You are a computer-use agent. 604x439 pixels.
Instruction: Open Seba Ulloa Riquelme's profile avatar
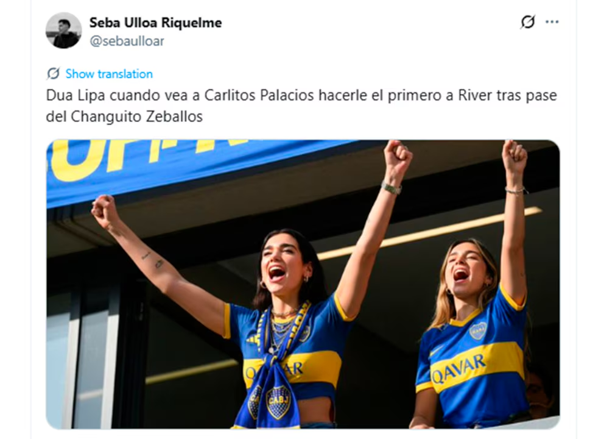tap(64, 30)
